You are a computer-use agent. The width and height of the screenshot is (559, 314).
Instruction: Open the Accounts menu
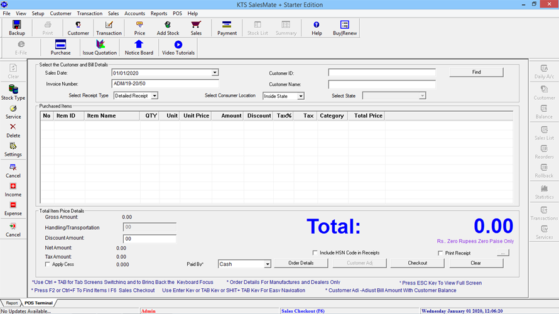pos(134,13)
